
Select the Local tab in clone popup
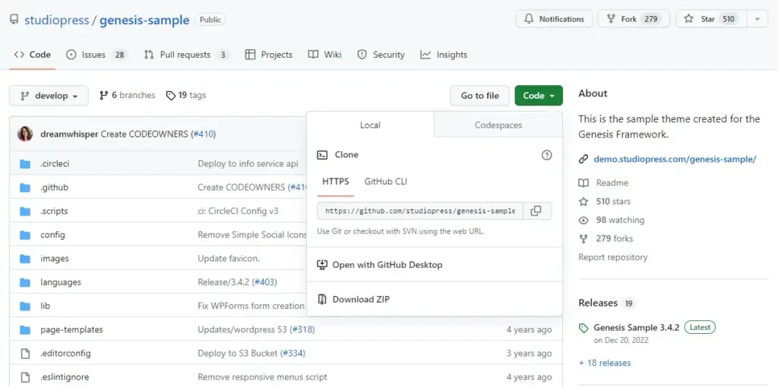[370, 125]
